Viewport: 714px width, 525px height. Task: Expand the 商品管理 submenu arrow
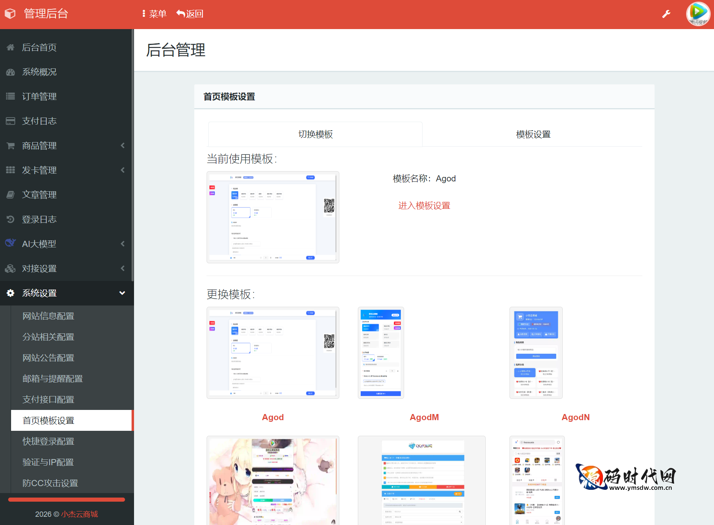[x=122, y=146]
